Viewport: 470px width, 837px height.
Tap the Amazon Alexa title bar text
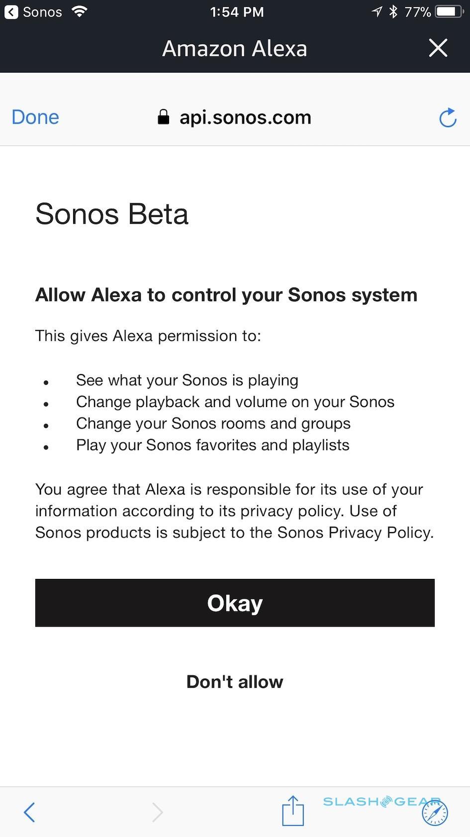(235, 48)
